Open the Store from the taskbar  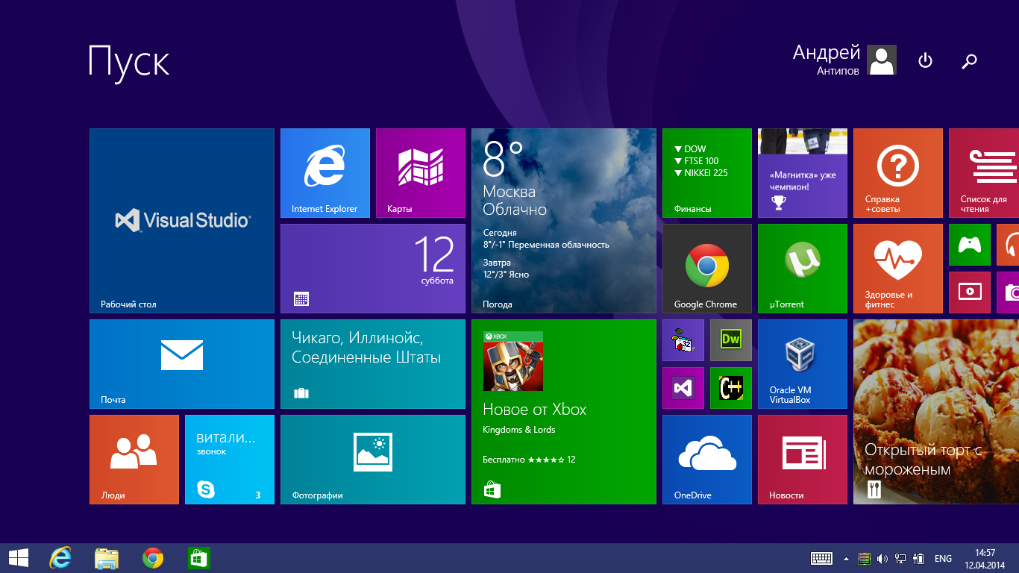[x=199, y=558]
